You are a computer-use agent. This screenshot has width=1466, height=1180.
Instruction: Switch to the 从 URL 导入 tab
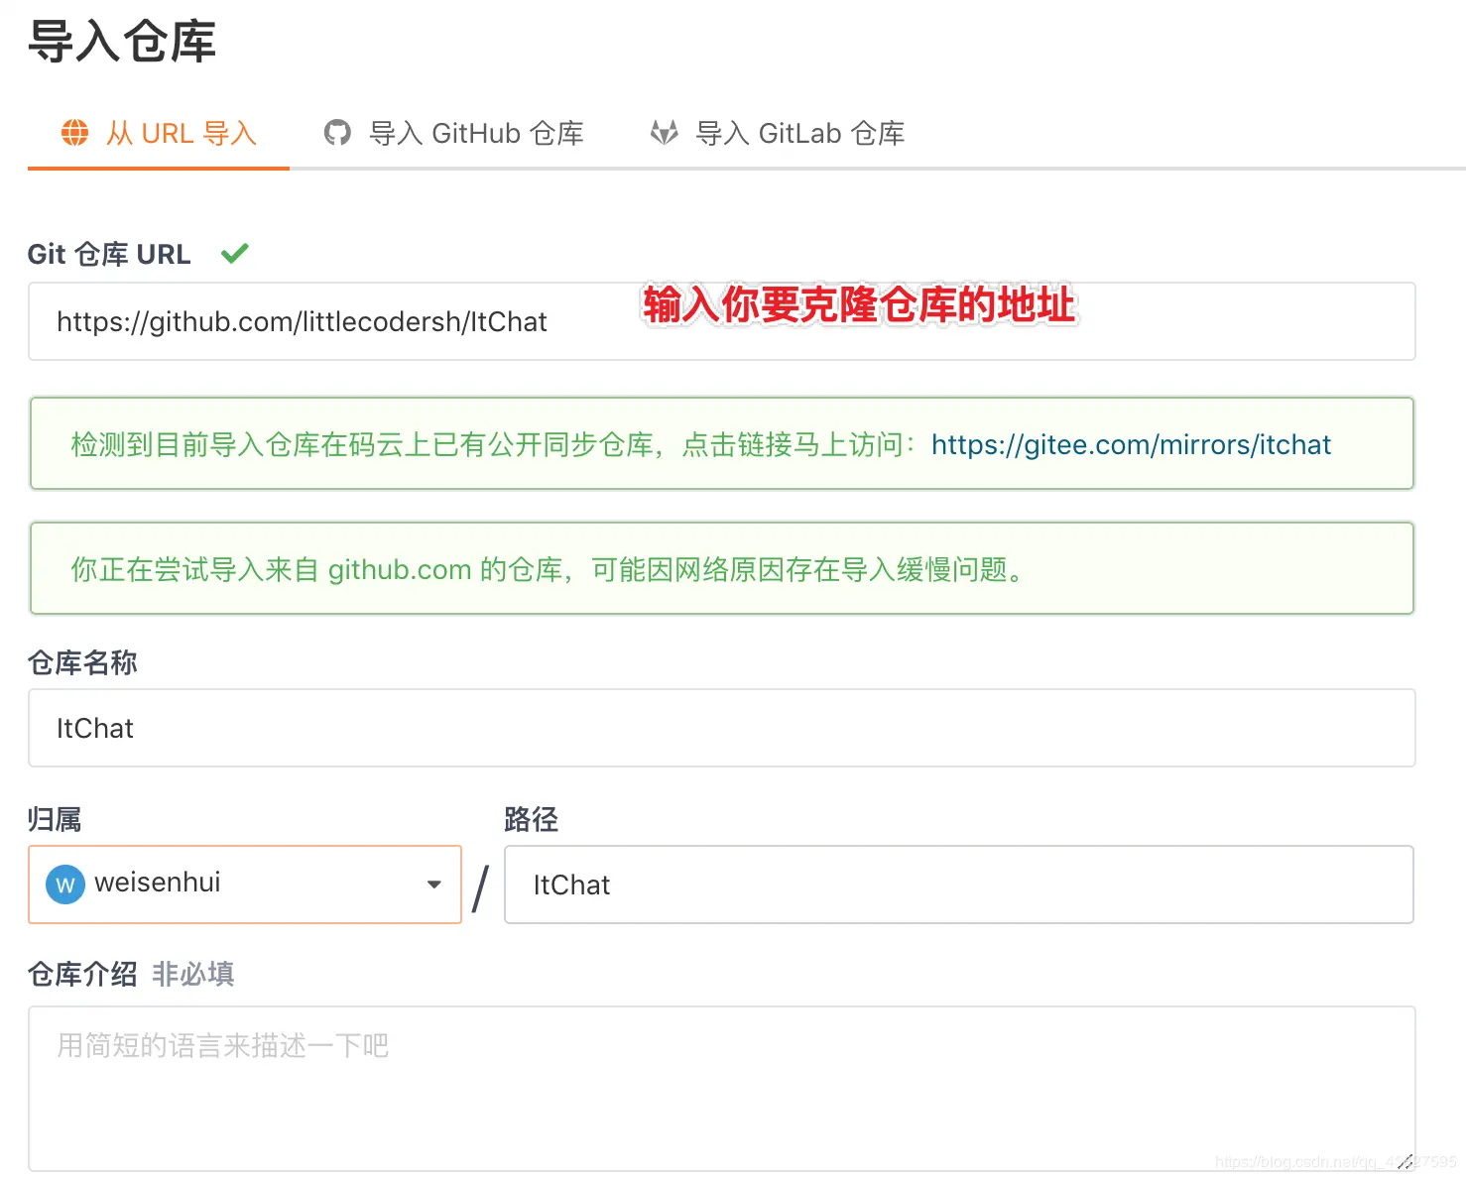pos(159,134)
